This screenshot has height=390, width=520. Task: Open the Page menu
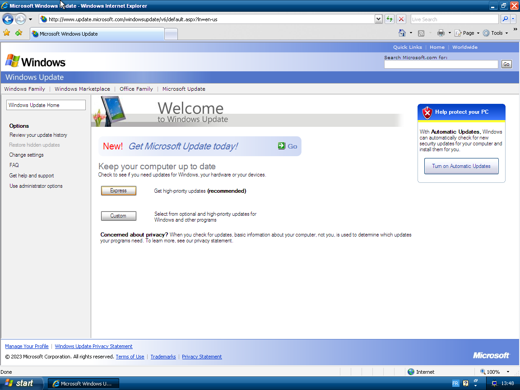coord(467,33)
